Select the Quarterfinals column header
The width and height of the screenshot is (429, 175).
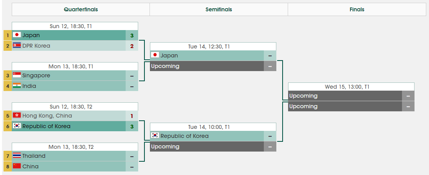[81, 9]
